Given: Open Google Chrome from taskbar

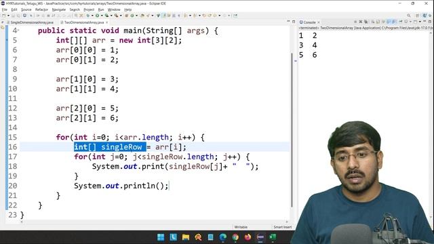Looking at the screenshot, I should [235, 237].
